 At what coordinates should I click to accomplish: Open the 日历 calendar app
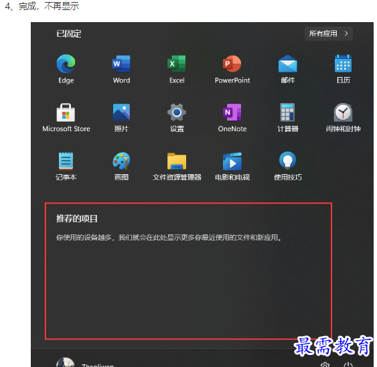pos(343,68)
